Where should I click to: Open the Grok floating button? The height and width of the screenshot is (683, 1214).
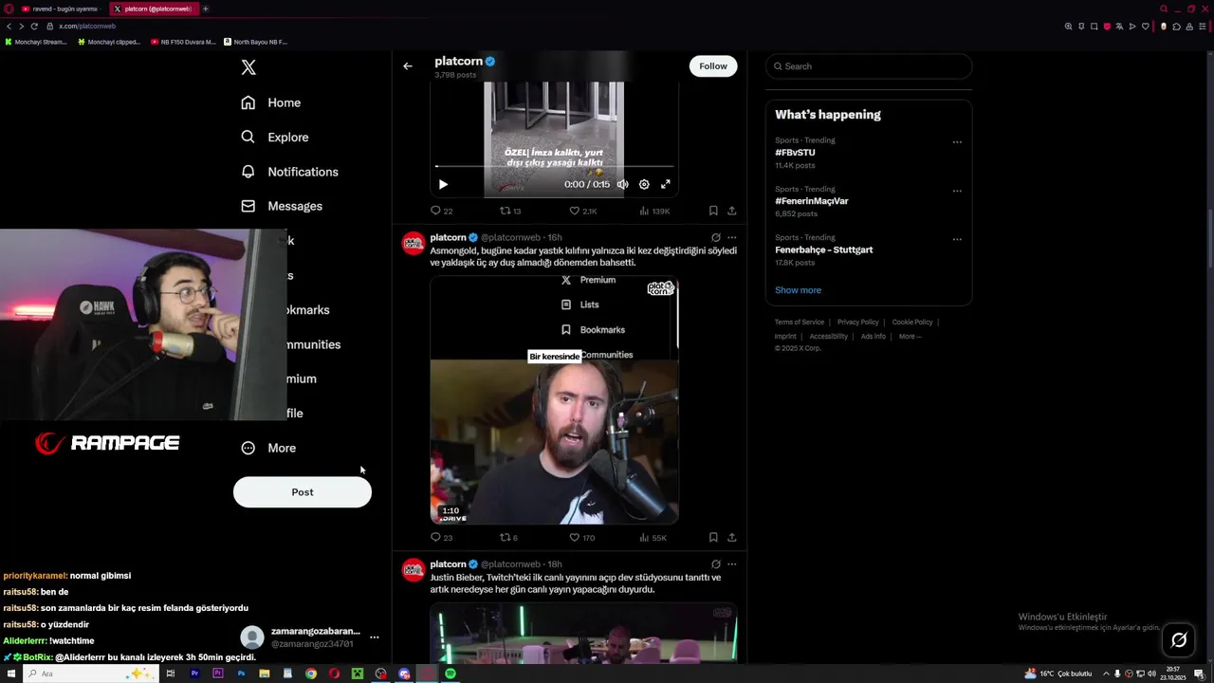pos(1179,640)
